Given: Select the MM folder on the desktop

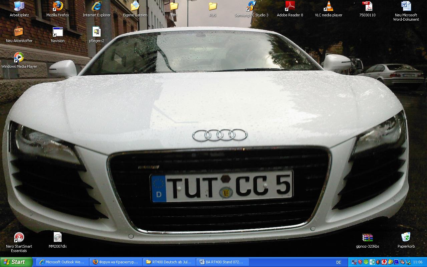Looking at the screenshot, I should point(174,9).
